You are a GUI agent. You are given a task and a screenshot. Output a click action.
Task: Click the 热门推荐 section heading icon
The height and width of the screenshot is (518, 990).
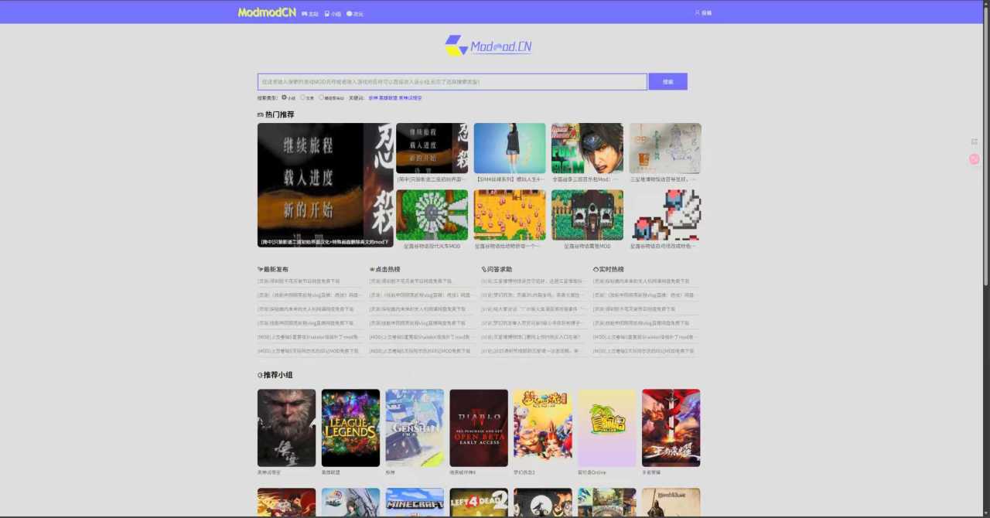pos(261,114)
